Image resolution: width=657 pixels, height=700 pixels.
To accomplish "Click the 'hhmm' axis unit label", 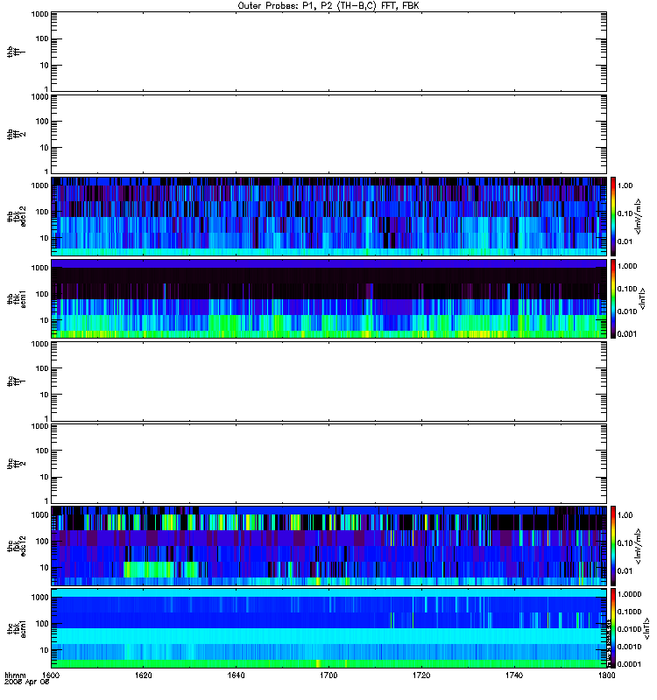I will [15, 675].
